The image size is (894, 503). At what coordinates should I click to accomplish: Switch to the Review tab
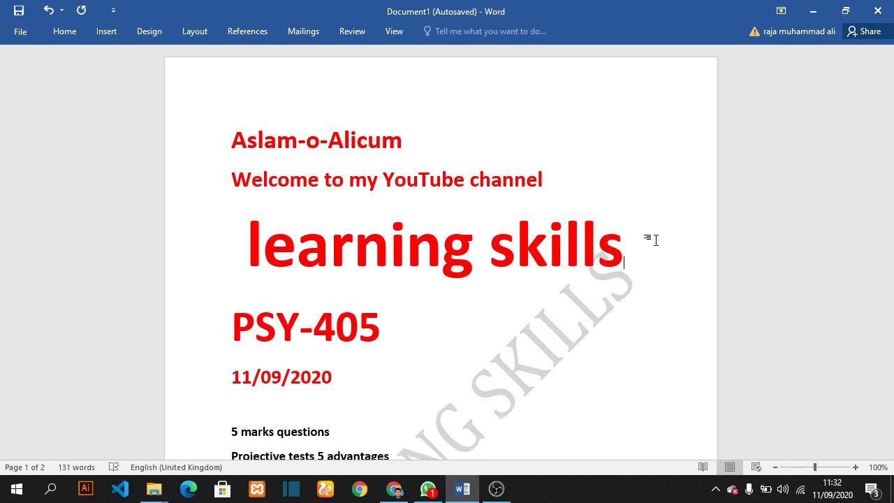(x=352, y=31)
